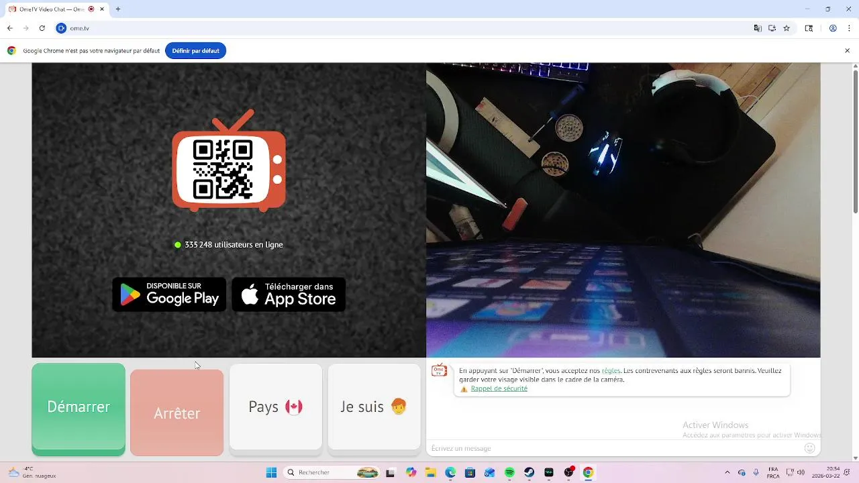Open Microsoft Store from taskbar
This screenshot has width=859, height=483.
(x=470, y=472)
